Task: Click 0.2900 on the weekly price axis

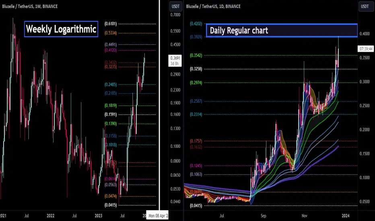Action: coord(175,74)
